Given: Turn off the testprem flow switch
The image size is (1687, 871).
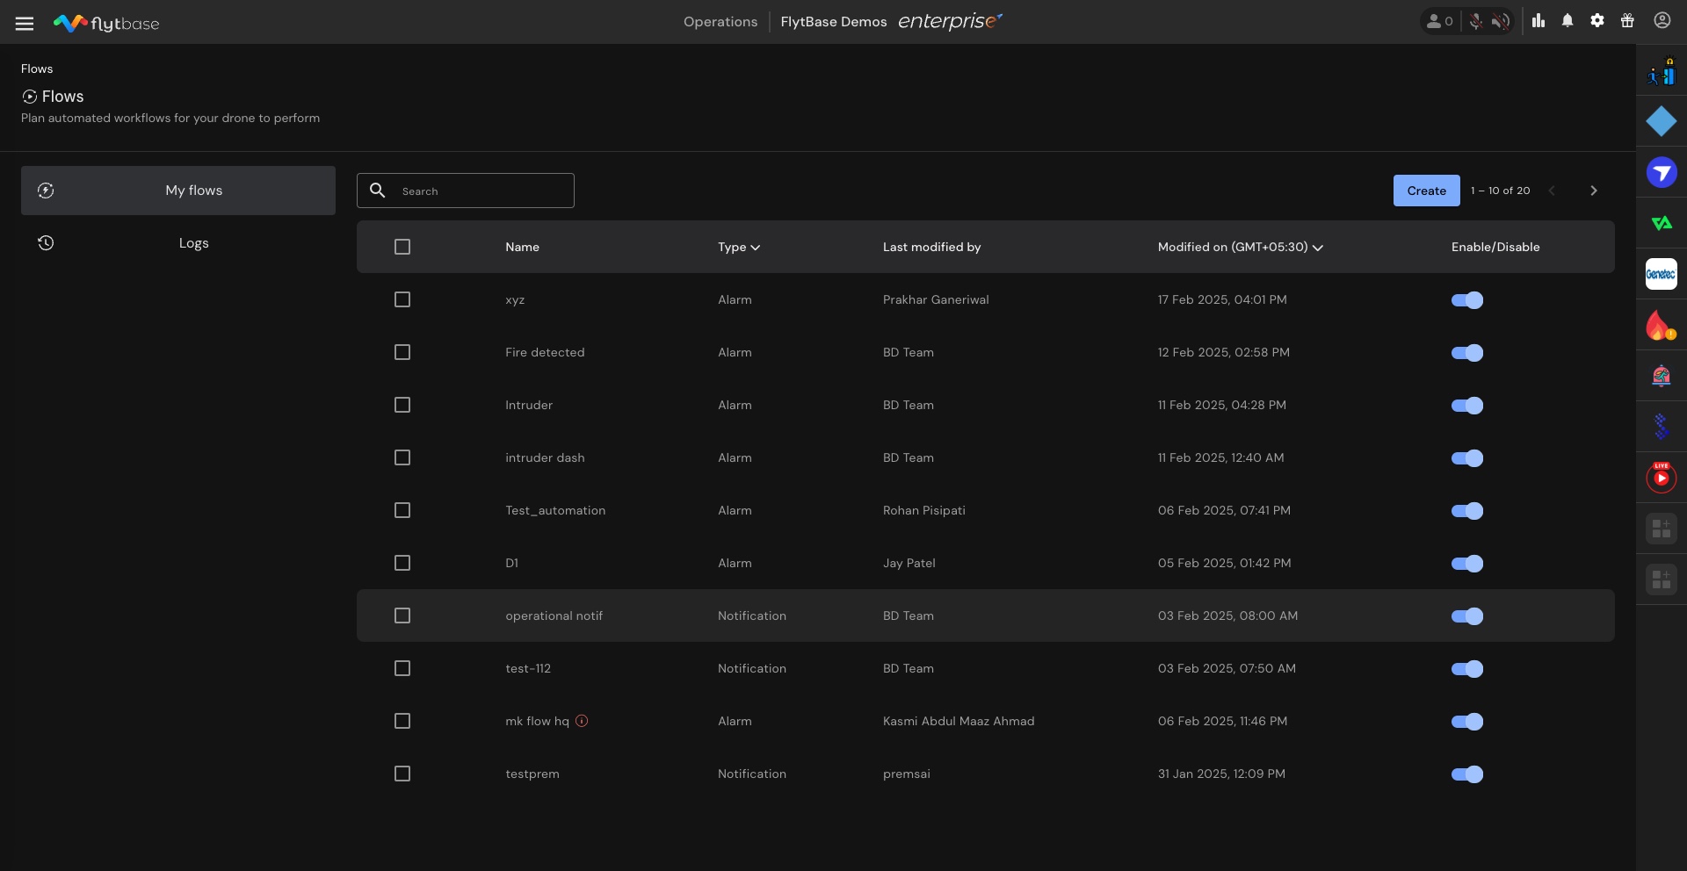Looking at the screenshot, I should pyautogui.click(x=1466, y=774).
